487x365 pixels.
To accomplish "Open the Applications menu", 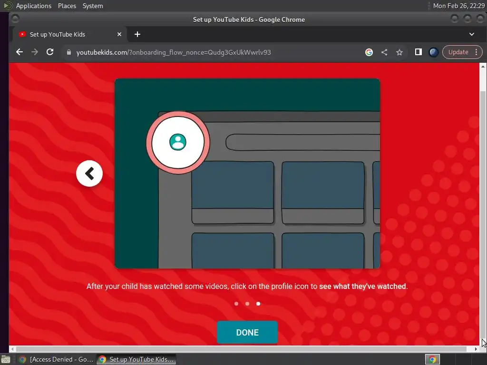I will point(34,6).
